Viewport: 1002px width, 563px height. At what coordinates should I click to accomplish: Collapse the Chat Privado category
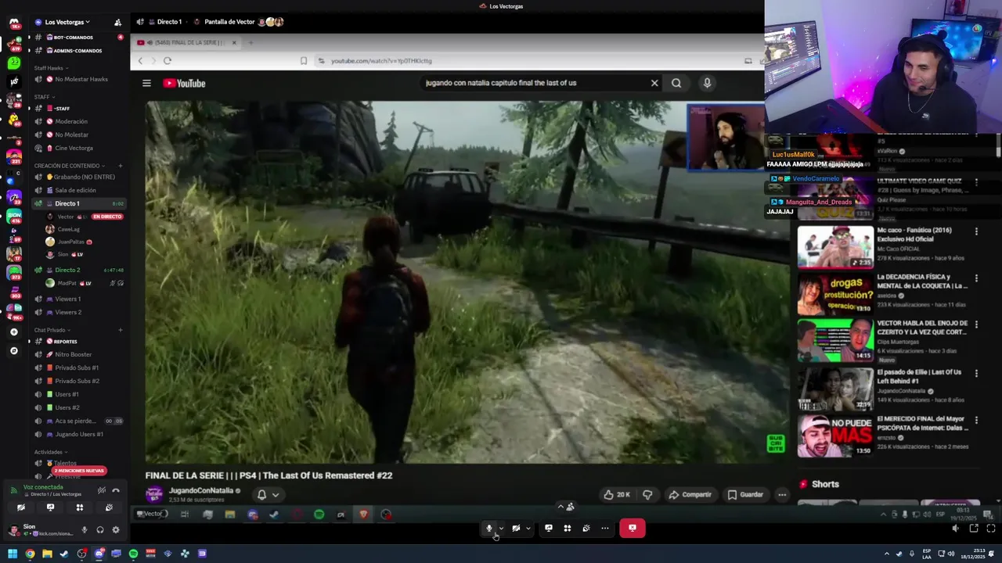coord(51,330)
